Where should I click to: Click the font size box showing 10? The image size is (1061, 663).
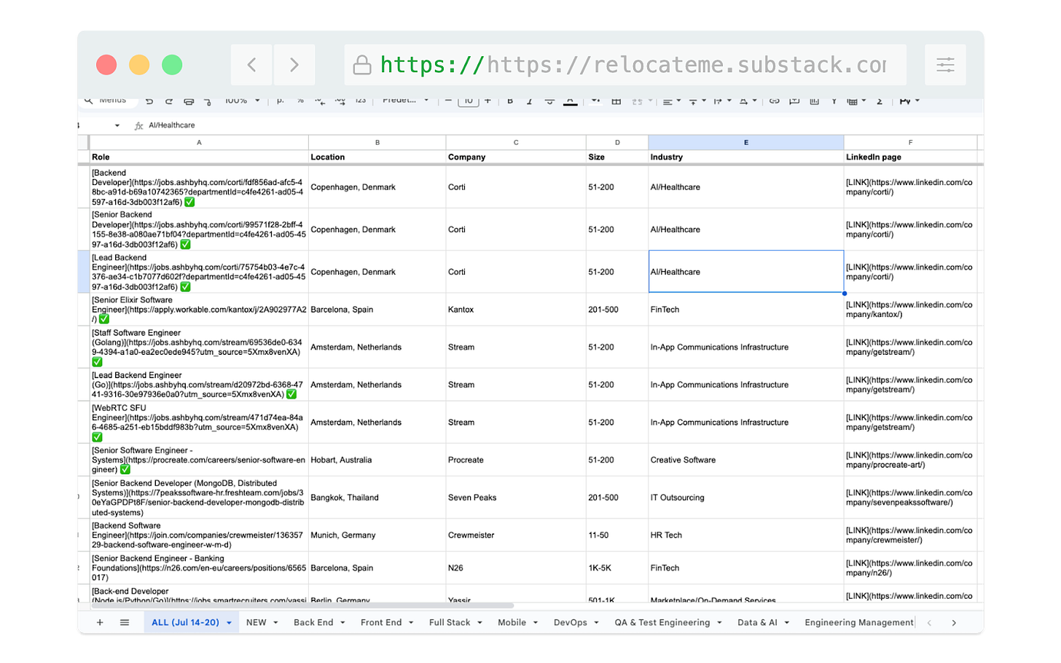468,101
